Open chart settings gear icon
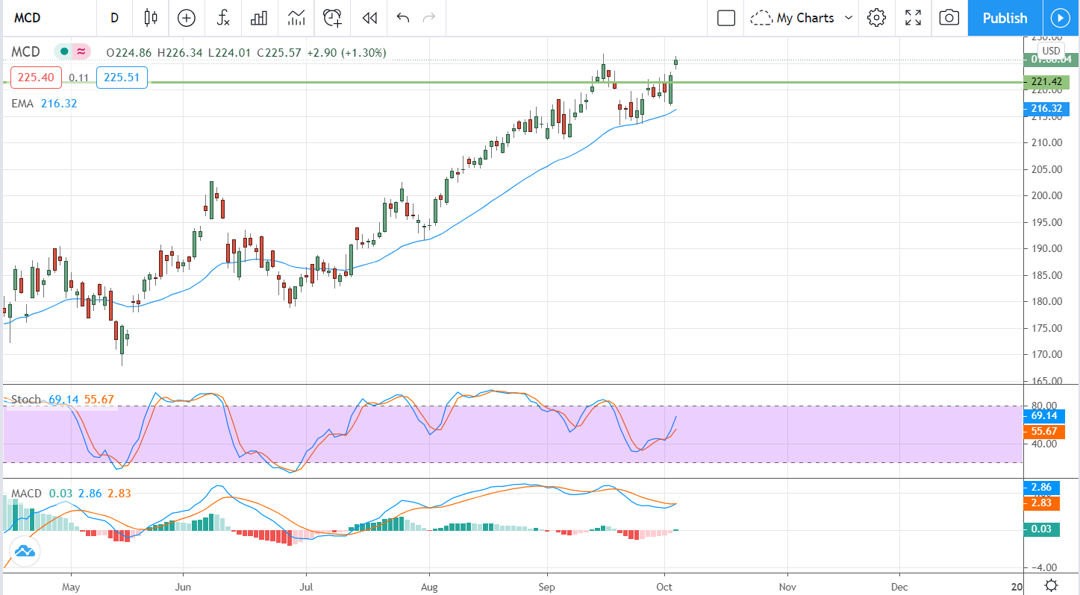Screen dimensions: 1080x595 pyautogui.click(x=876, y=18)
